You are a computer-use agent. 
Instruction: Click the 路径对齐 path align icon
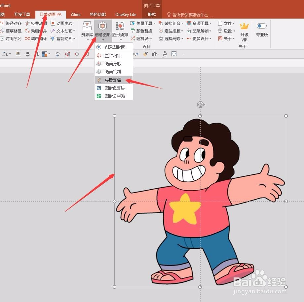[2, 23]
